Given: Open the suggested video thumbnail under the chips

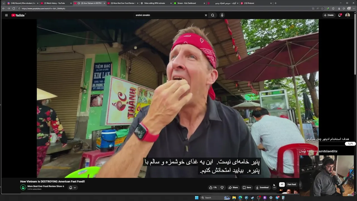Looking at the screenshot, I should pyautogui.click(x=290, y=191).
